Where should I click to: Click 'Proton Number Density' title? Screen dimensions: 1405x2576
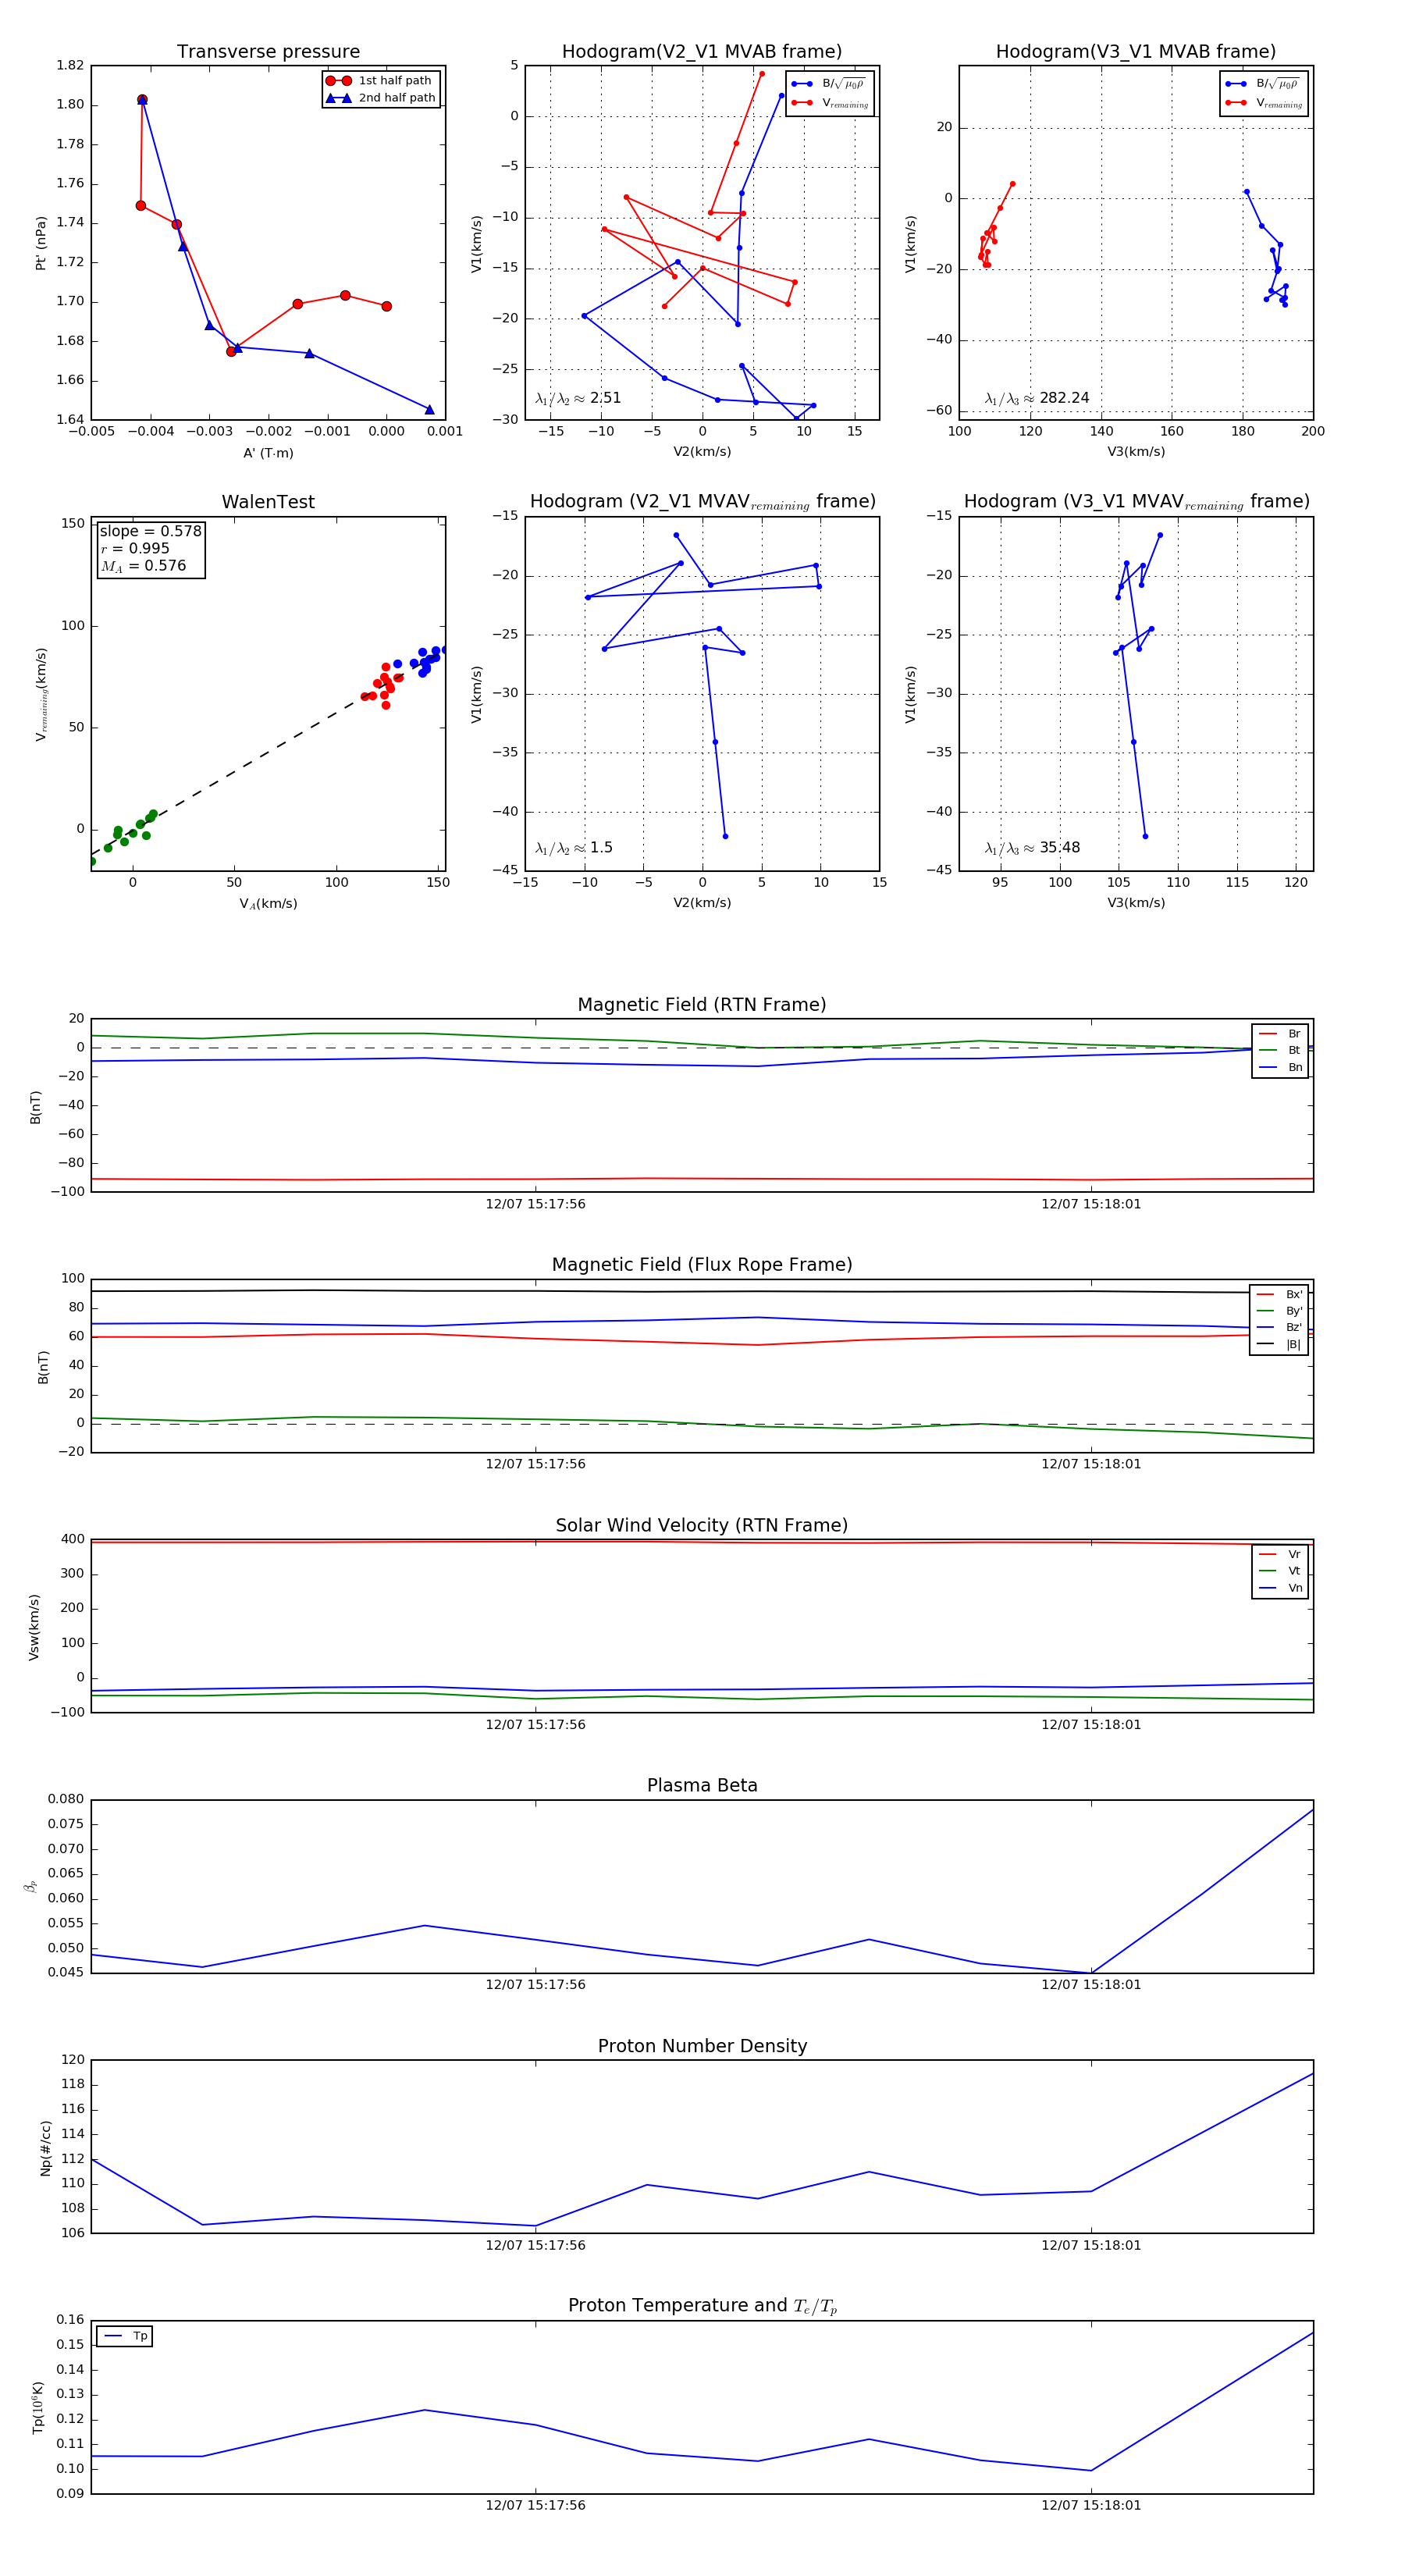pos(702,2046)
